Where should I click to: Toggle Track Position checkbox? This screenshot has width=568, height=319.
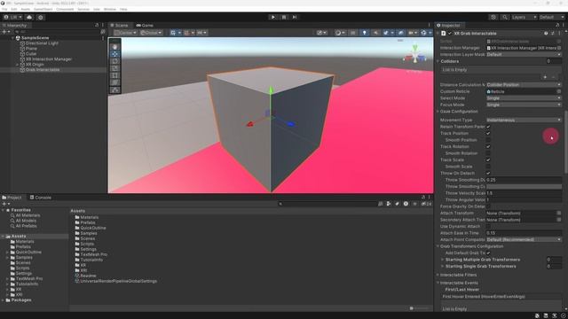488,133
